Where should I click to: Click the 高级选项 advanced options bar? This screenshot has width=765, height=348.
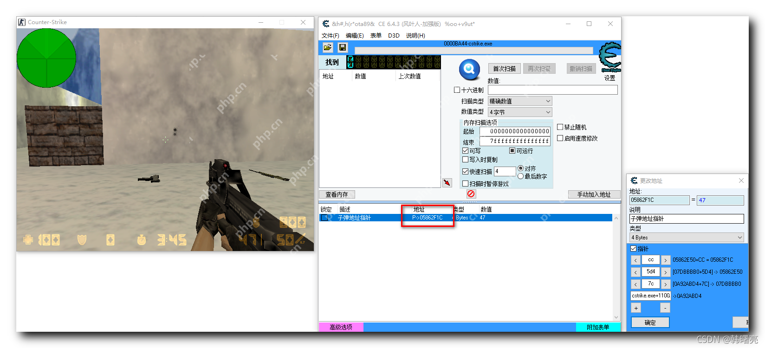(x=341, y=327)
